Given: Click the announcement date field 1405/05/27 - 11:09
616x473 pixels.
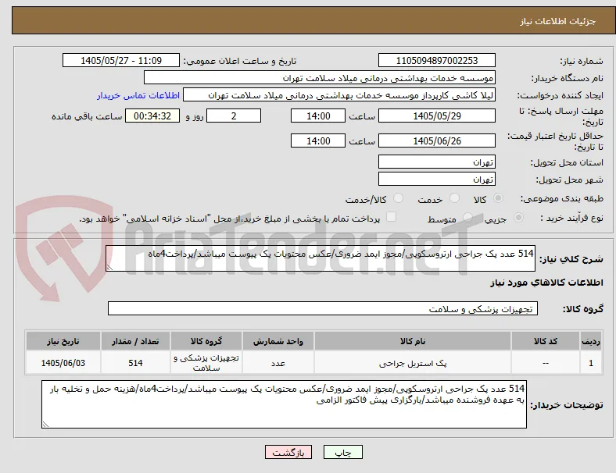Looking at the screenshot, I should tap(121, 60).
